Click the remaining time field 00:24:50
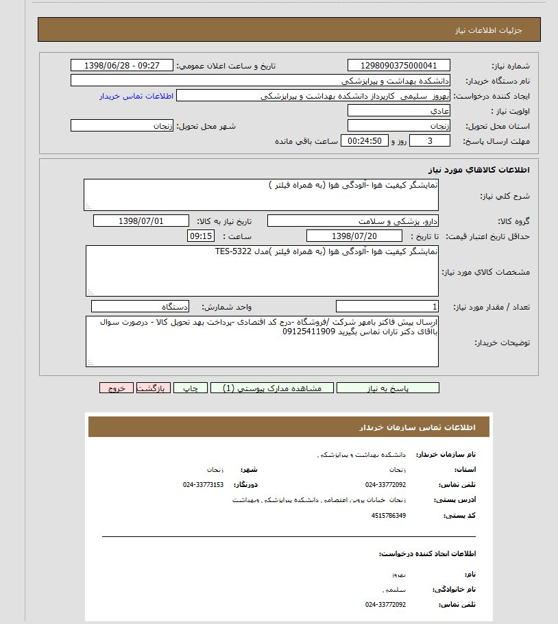The image size is (558, 624). tap(365, 141)
